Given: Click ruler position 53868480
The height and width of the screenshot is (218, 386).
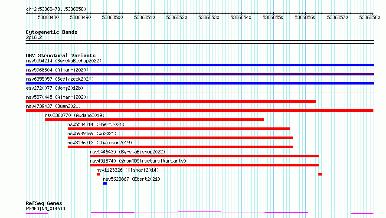Looking at the screenshot, I should (x=48, y=17).
